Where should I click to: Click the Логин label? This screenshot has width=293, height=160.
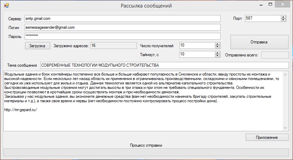click(x=14, y=28)
